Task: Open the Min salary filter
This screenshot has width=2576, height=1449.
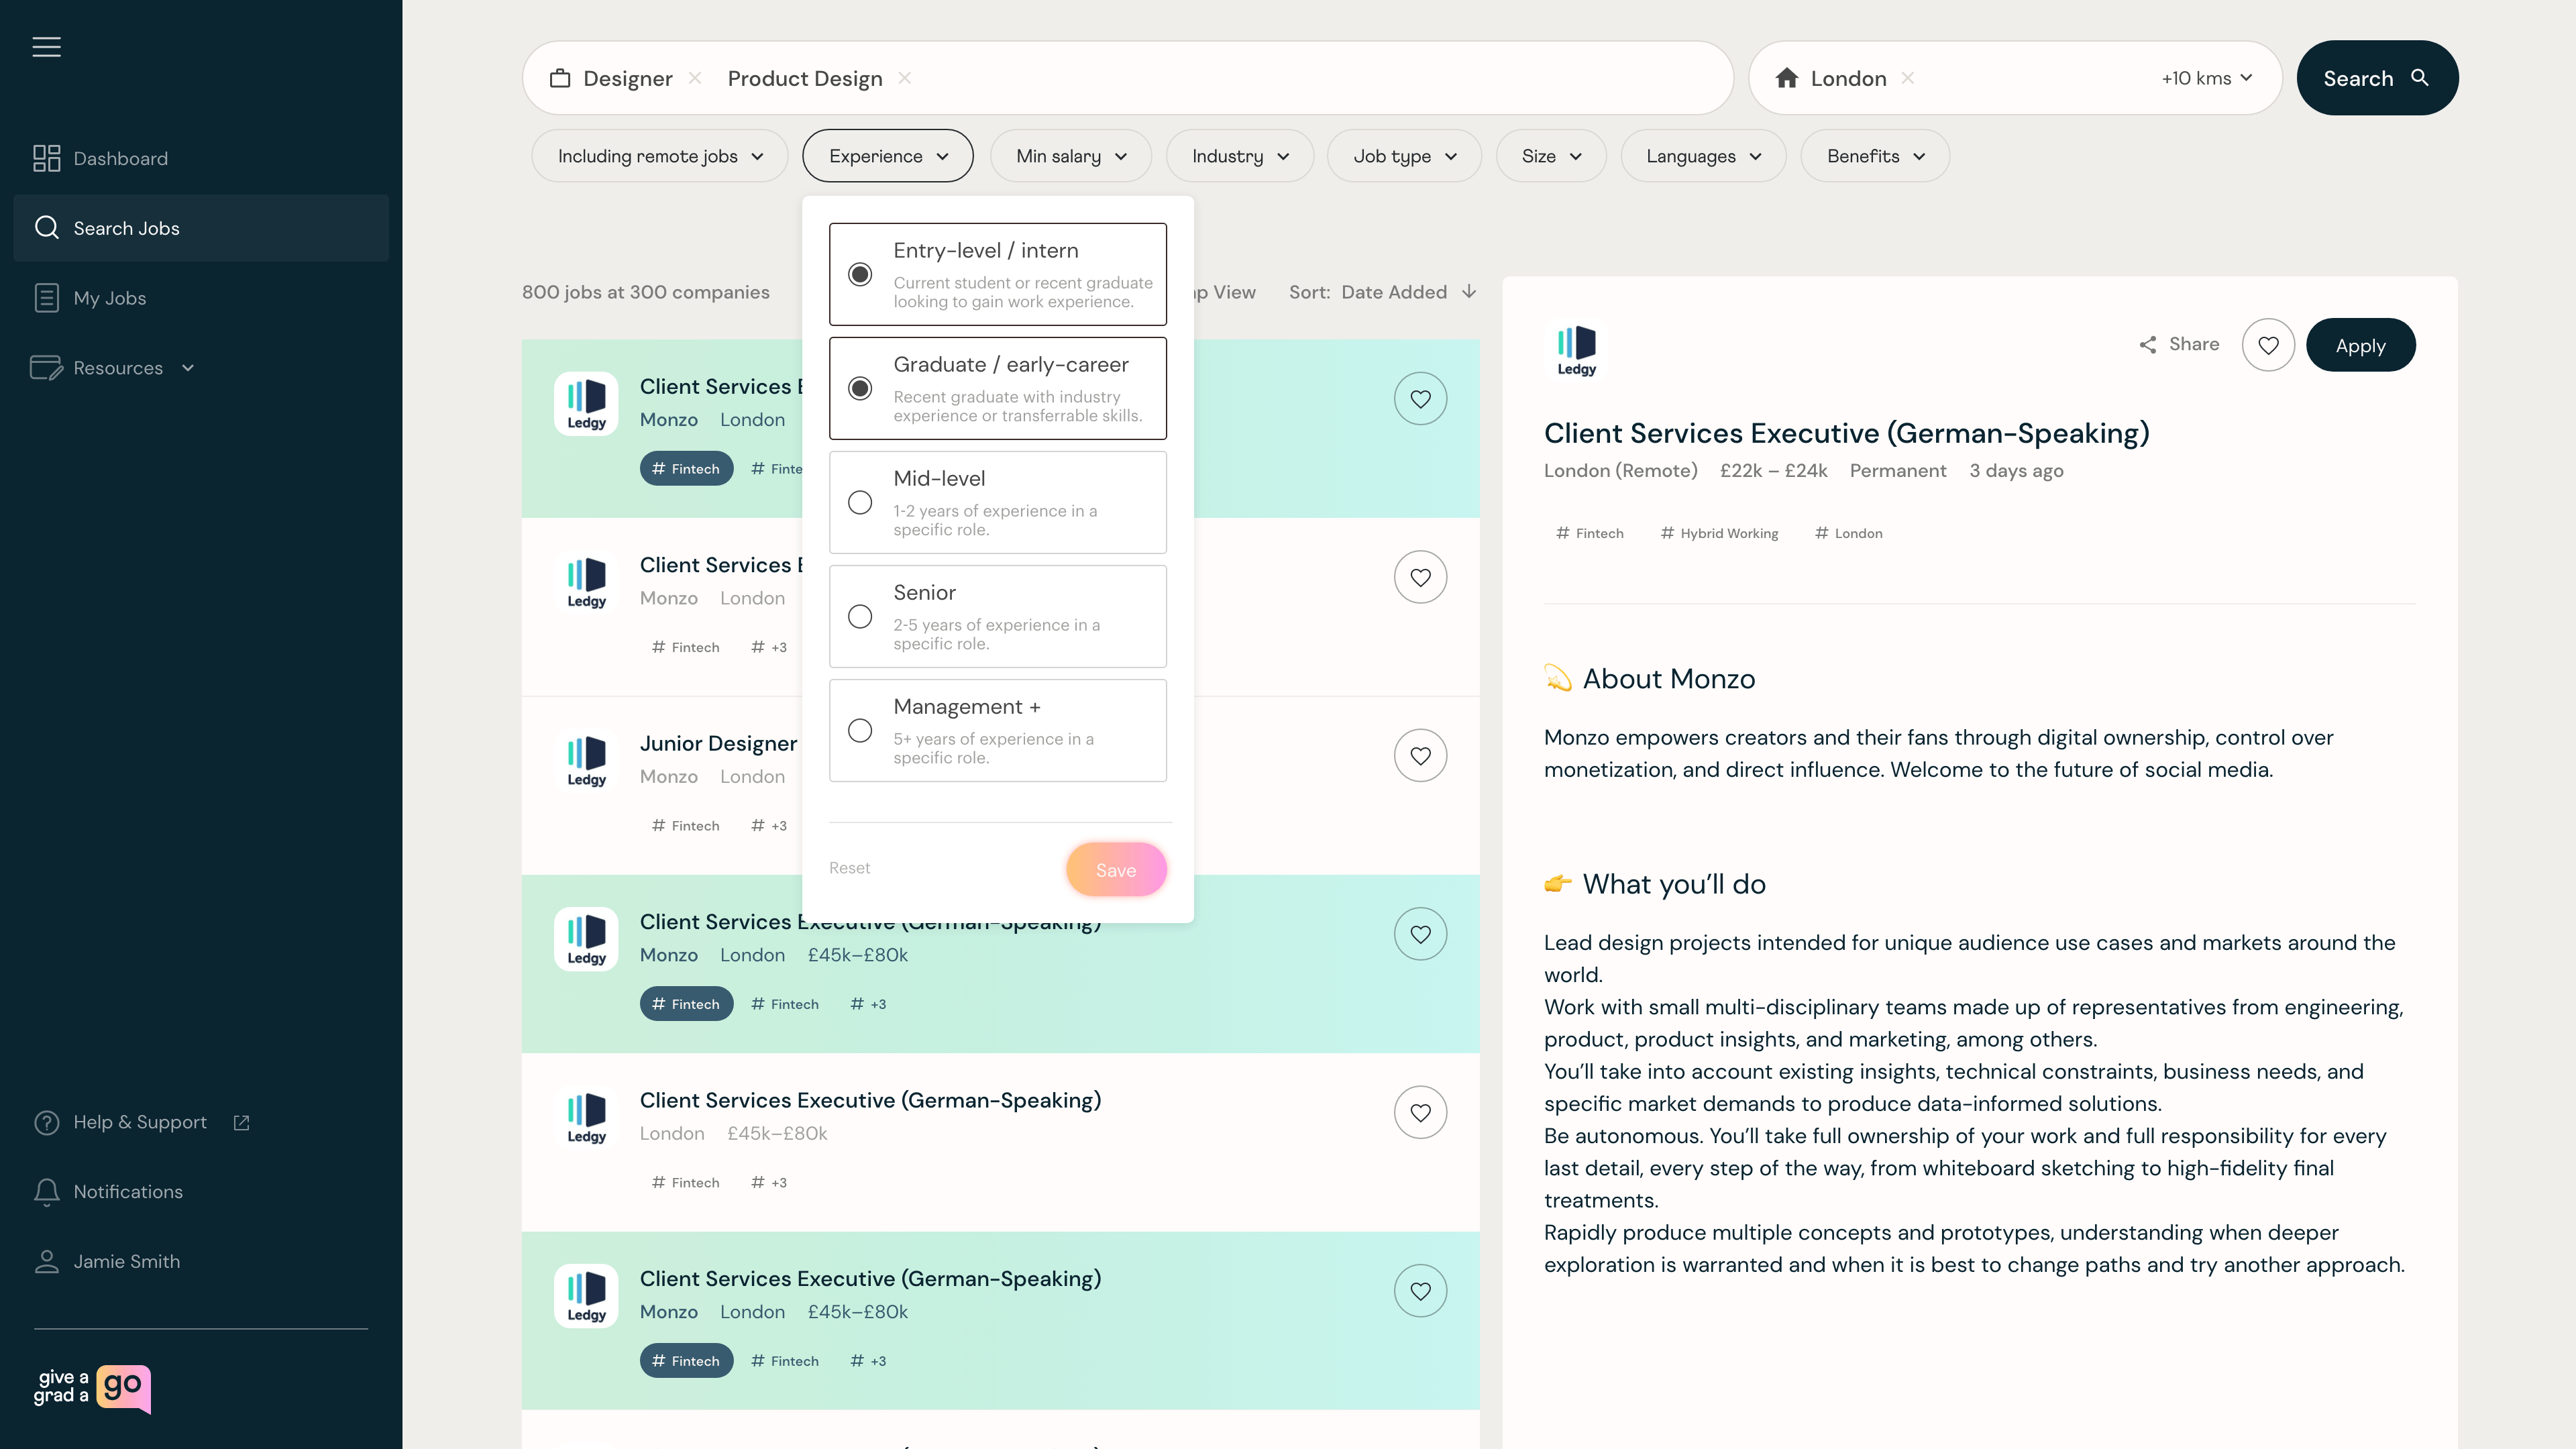Action: pos(1071,156)
